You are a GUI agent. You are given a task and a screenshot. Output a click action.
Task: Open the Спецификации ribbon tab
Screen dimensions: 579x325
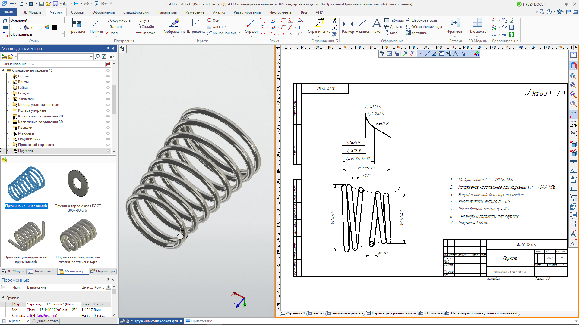(136, 12)
